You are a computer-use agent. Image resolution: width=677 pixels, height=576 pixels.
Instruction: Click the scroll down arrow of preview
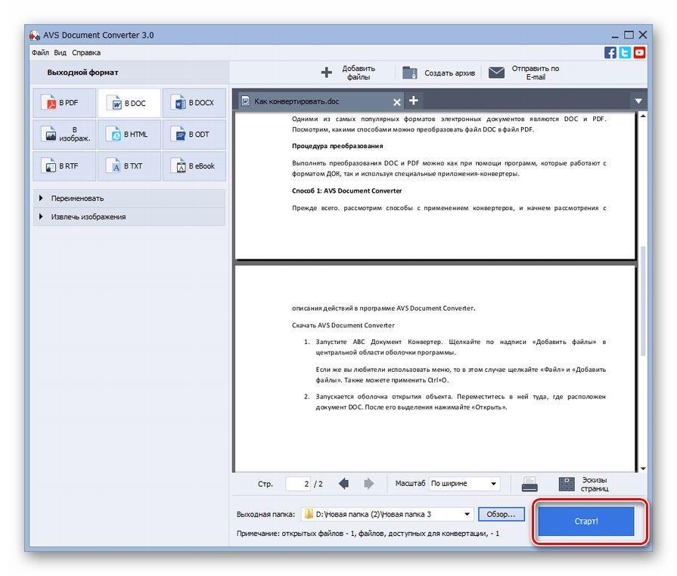(643, 469)
